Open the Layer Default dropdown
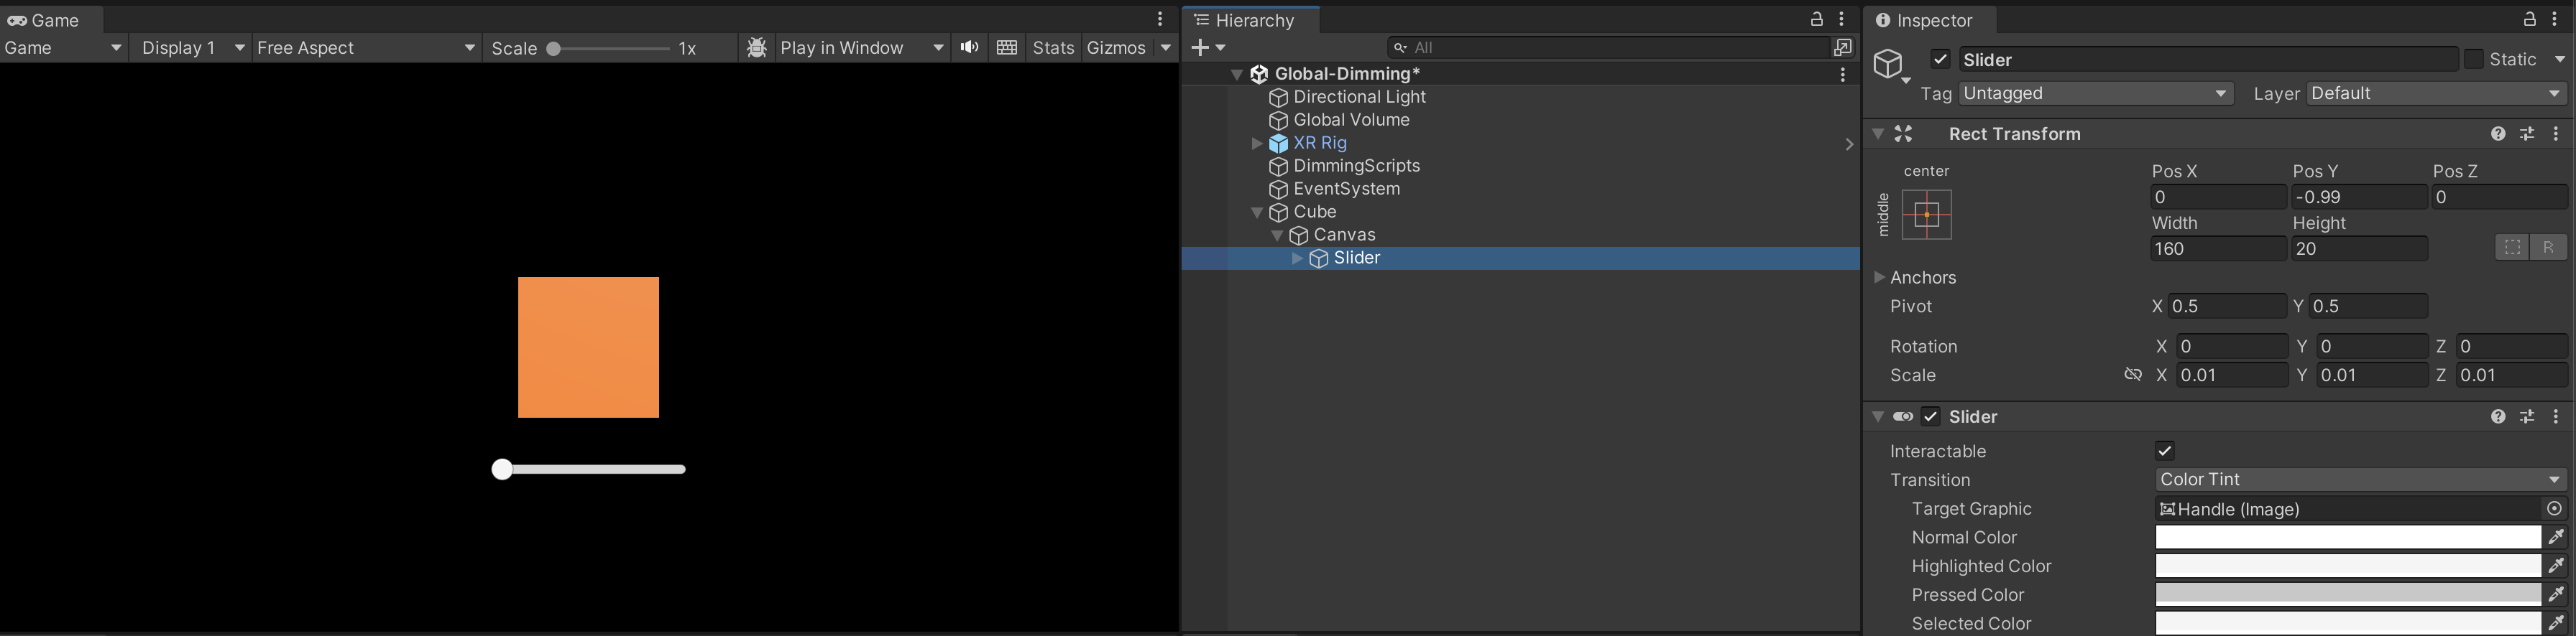2576x636 pixels. (x=2437, y=93)
